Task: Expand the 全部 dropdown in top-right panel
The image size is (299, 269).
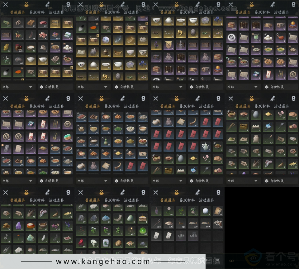Action: coord(243,87)
